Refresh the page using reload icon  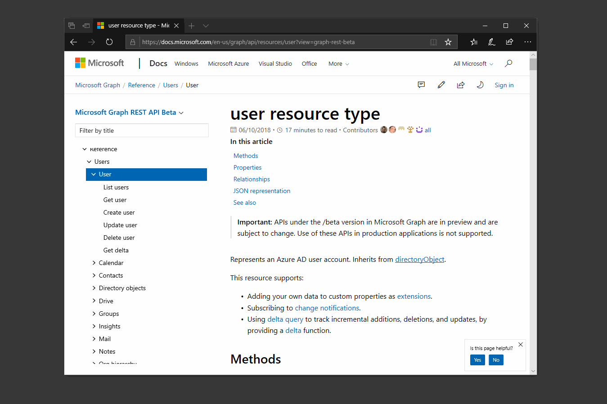109,42
